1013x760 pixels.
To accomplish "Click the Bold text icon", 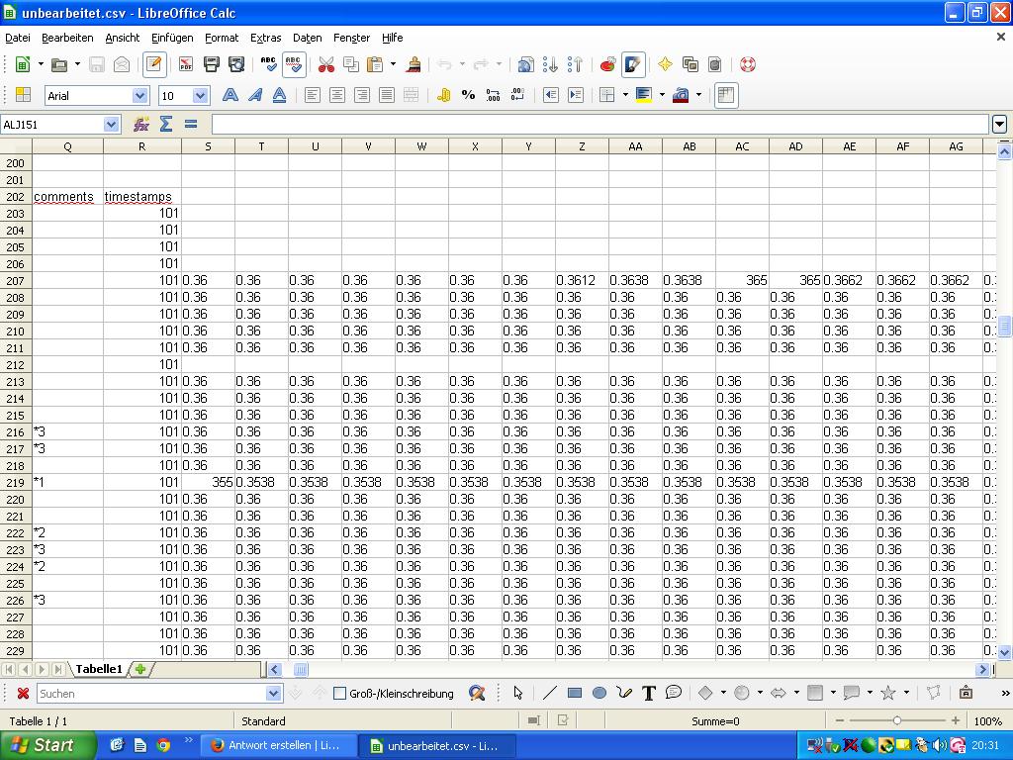I will (x=230, y=96).
